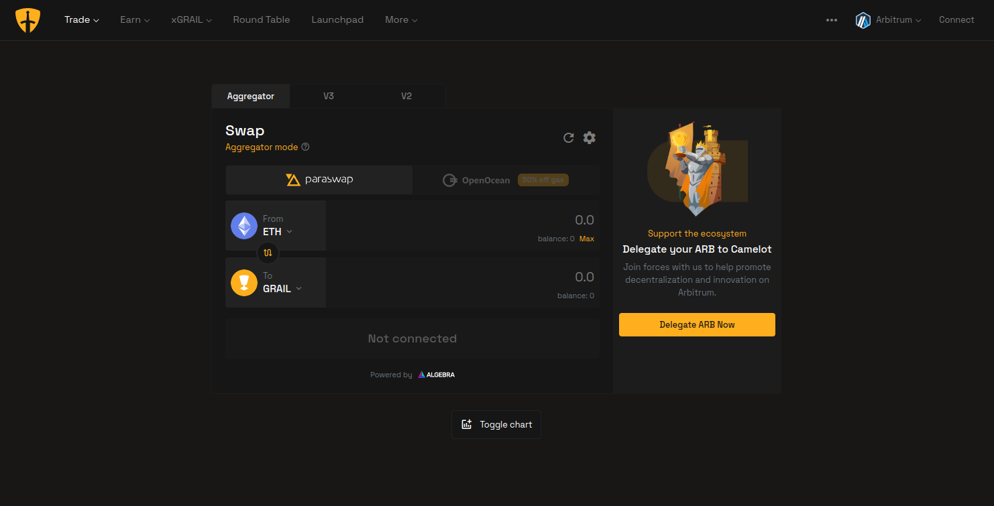Image resolution: width=994 pixels, height=506 pixels.
Task: Expand the Arbitrum network dropdown
Action: pos(889,19)
